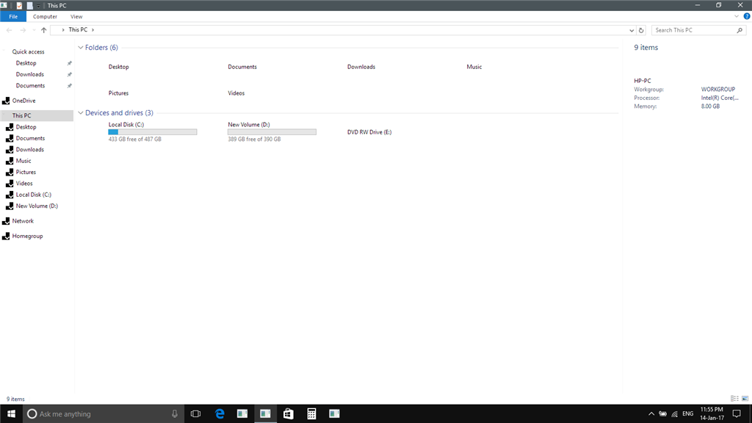Expand the ribbon with the chevron
Image resolution: width=752 pixels, height=423 pixels.
737,16
